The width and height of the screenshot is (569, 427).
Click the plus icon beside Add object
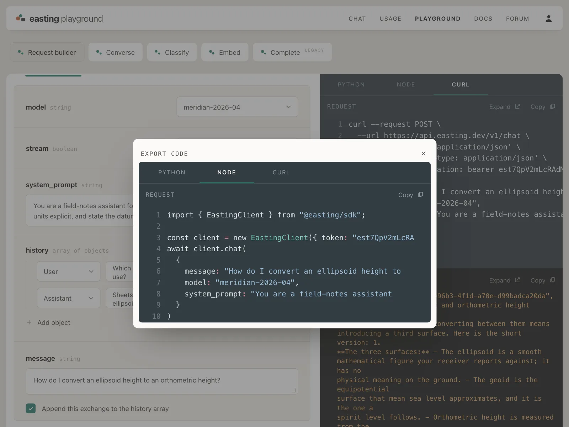click(x=29, y=322)
